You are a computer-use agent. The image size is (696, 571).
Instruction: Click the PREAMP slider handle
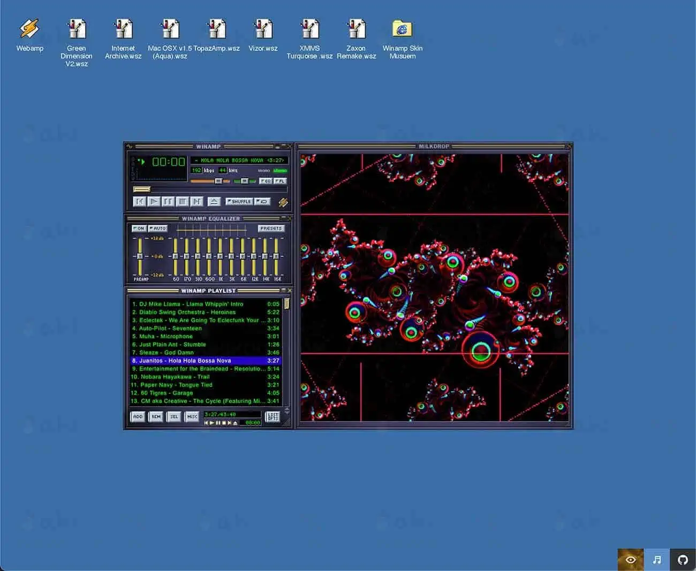[140, 256]
